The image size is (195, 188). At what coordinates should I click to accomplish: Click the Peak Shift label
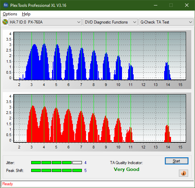[x=15, y=171]
